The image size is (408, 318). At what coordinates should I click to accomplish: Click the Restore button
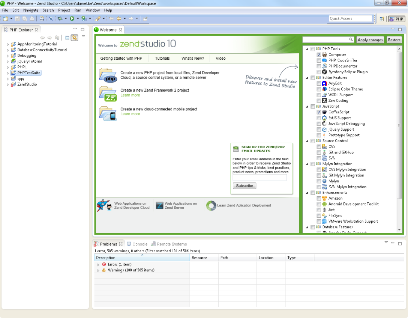tap(394, 40)
